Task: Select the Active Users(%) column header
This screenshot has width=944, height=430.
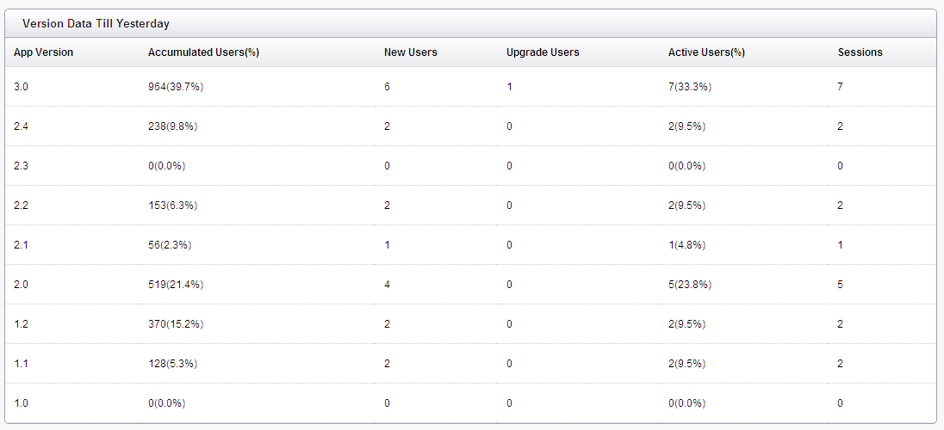Action: coord(707,52)
